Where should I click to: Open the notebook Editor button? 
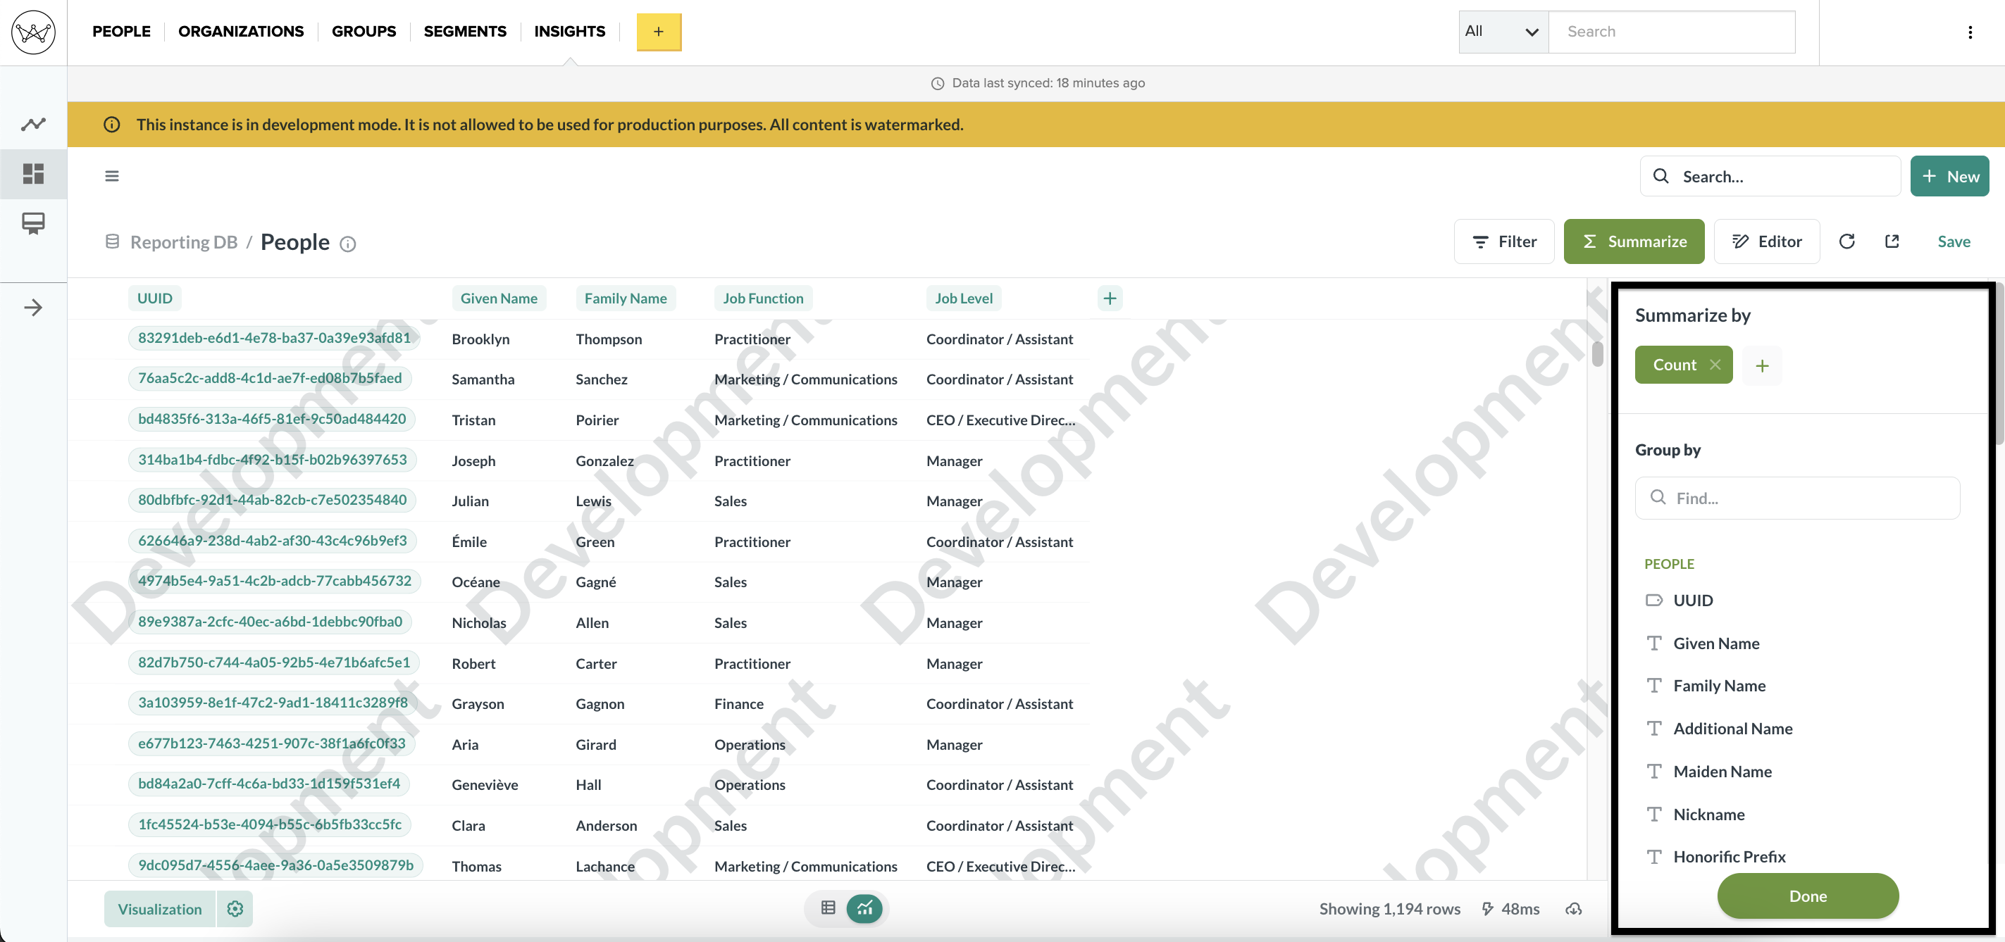click(1766, 241)
